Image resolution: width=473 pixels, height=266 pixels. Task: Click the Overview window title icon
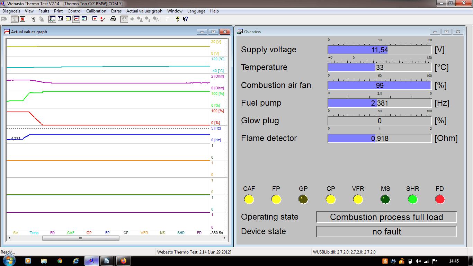point(240,32)
